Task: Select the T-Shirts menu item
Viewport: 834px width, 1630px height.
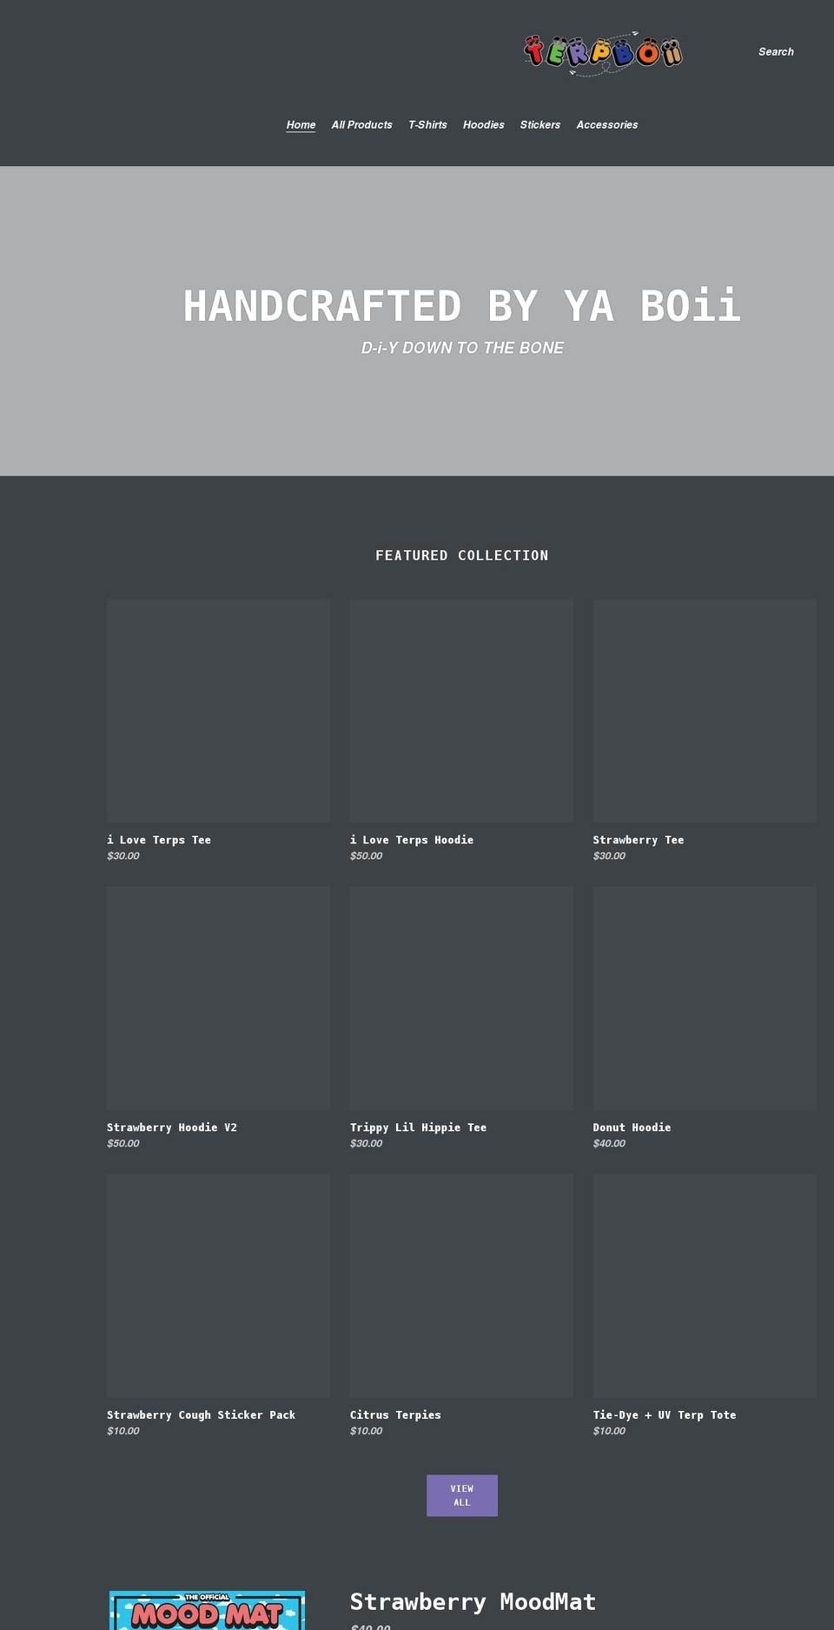Action: coord(427,125)
